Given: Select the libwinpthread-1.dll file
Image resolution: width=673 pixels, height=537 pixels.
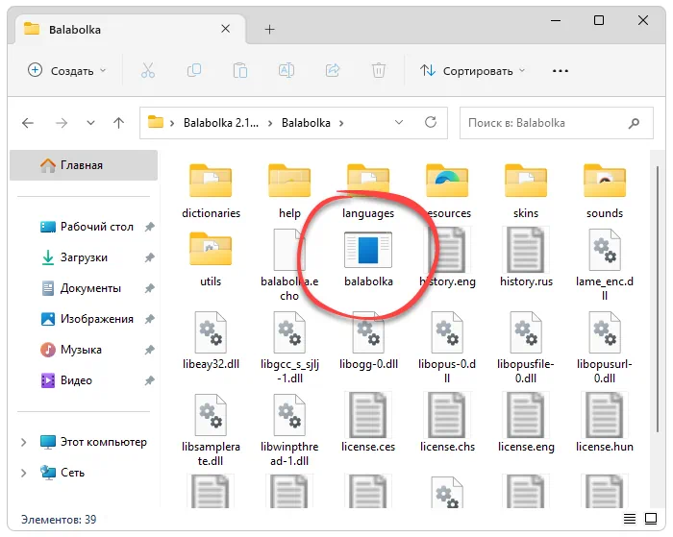Looking at the screenshot, I should 289,430.
